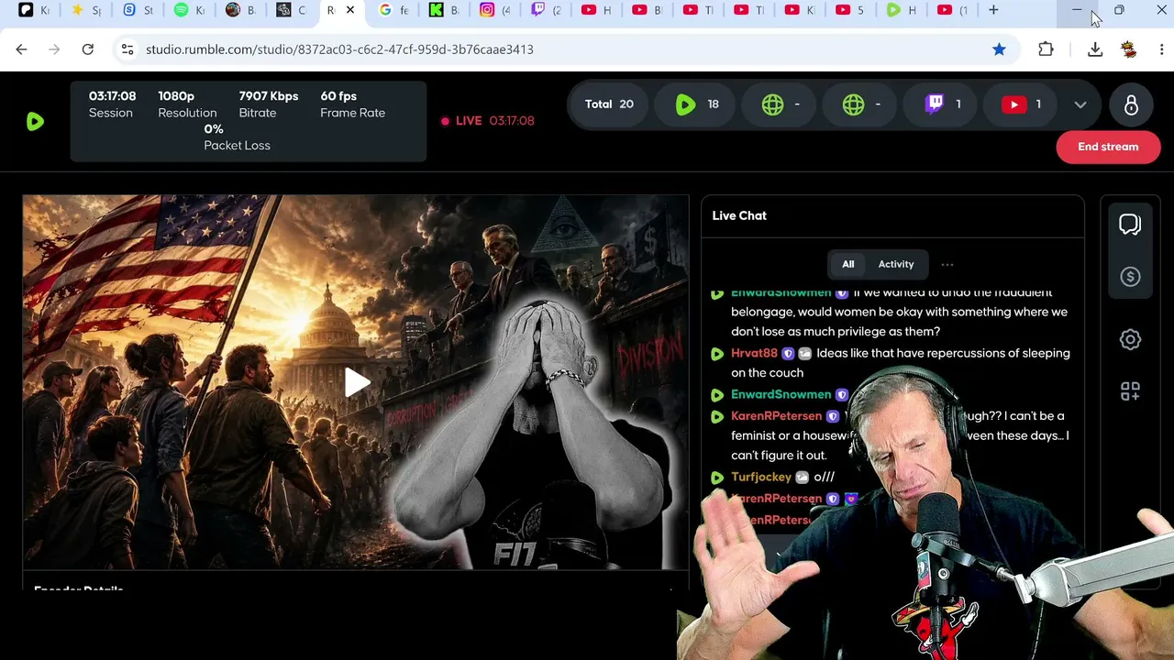Click the browser back arrow

pos(22,49)
